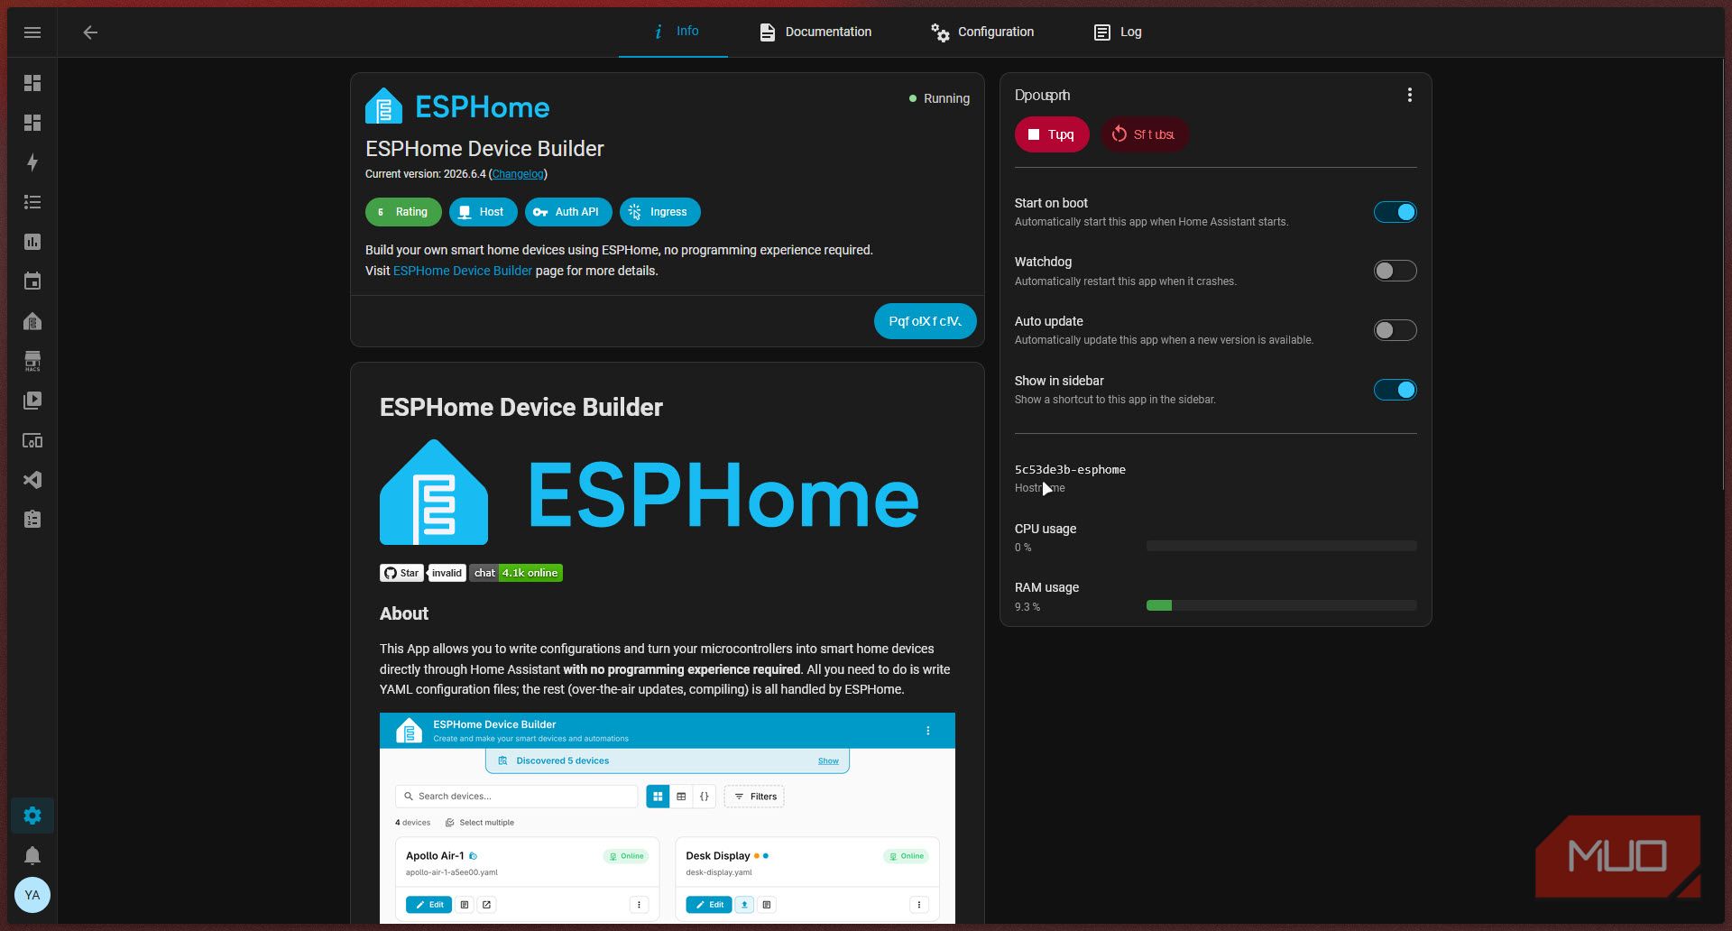This screenshot has height=931, width=1732.
Task: Open the Changelog link
Action: click(x=518, y=174)
